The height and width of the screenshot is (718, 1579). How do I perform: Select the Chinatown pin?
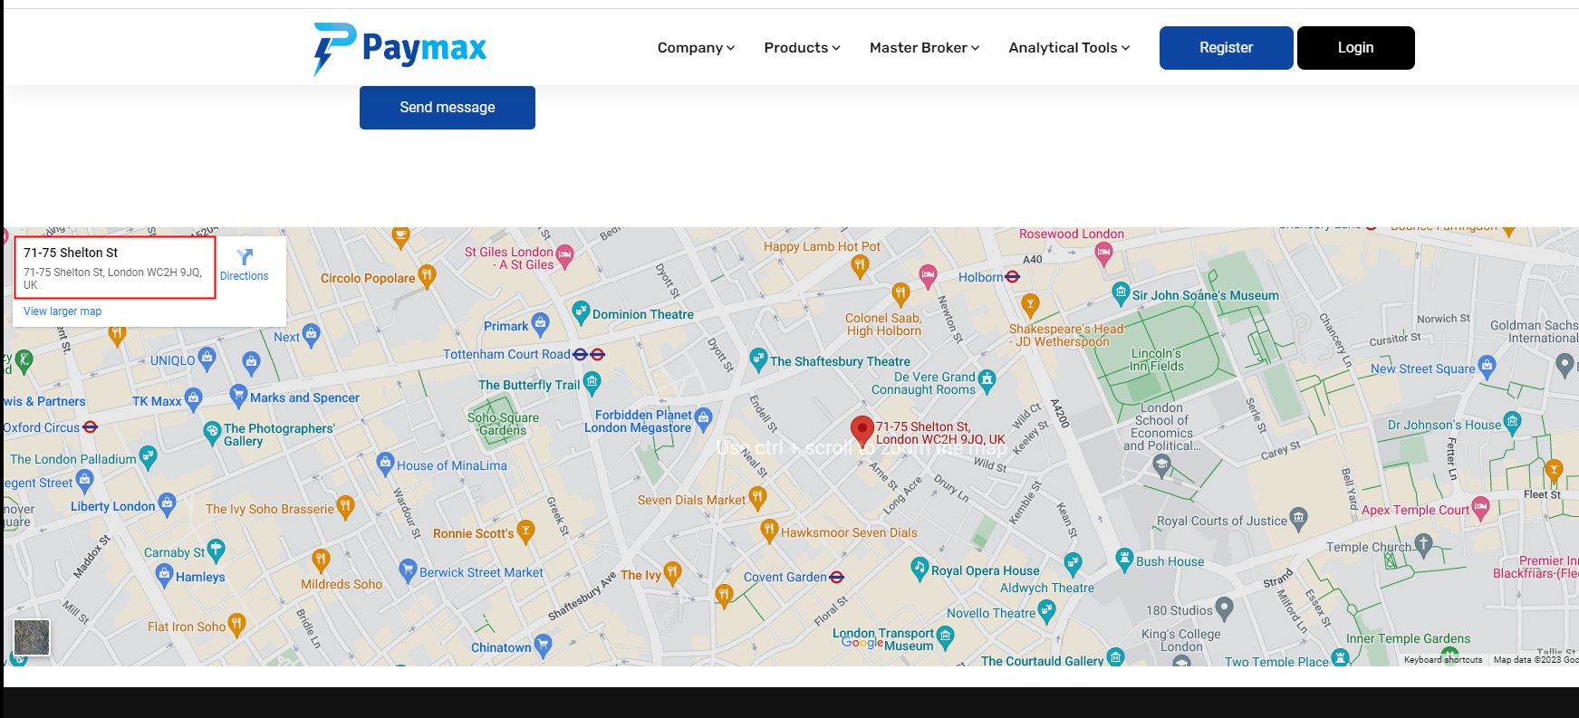[543, 645]
